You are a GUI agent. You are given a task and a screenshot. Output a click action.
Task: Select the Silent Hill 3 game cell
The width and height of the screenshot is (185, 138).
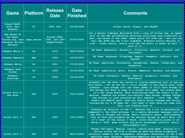tap(13, 117)
